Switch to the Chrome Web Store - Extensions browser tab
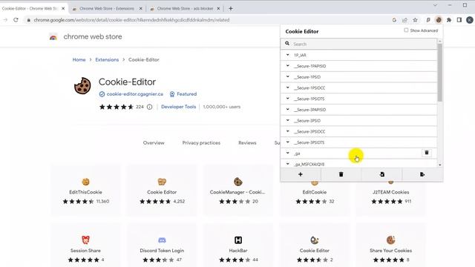The width and height of the screenshot is (475, 267). tap(107, 8)
